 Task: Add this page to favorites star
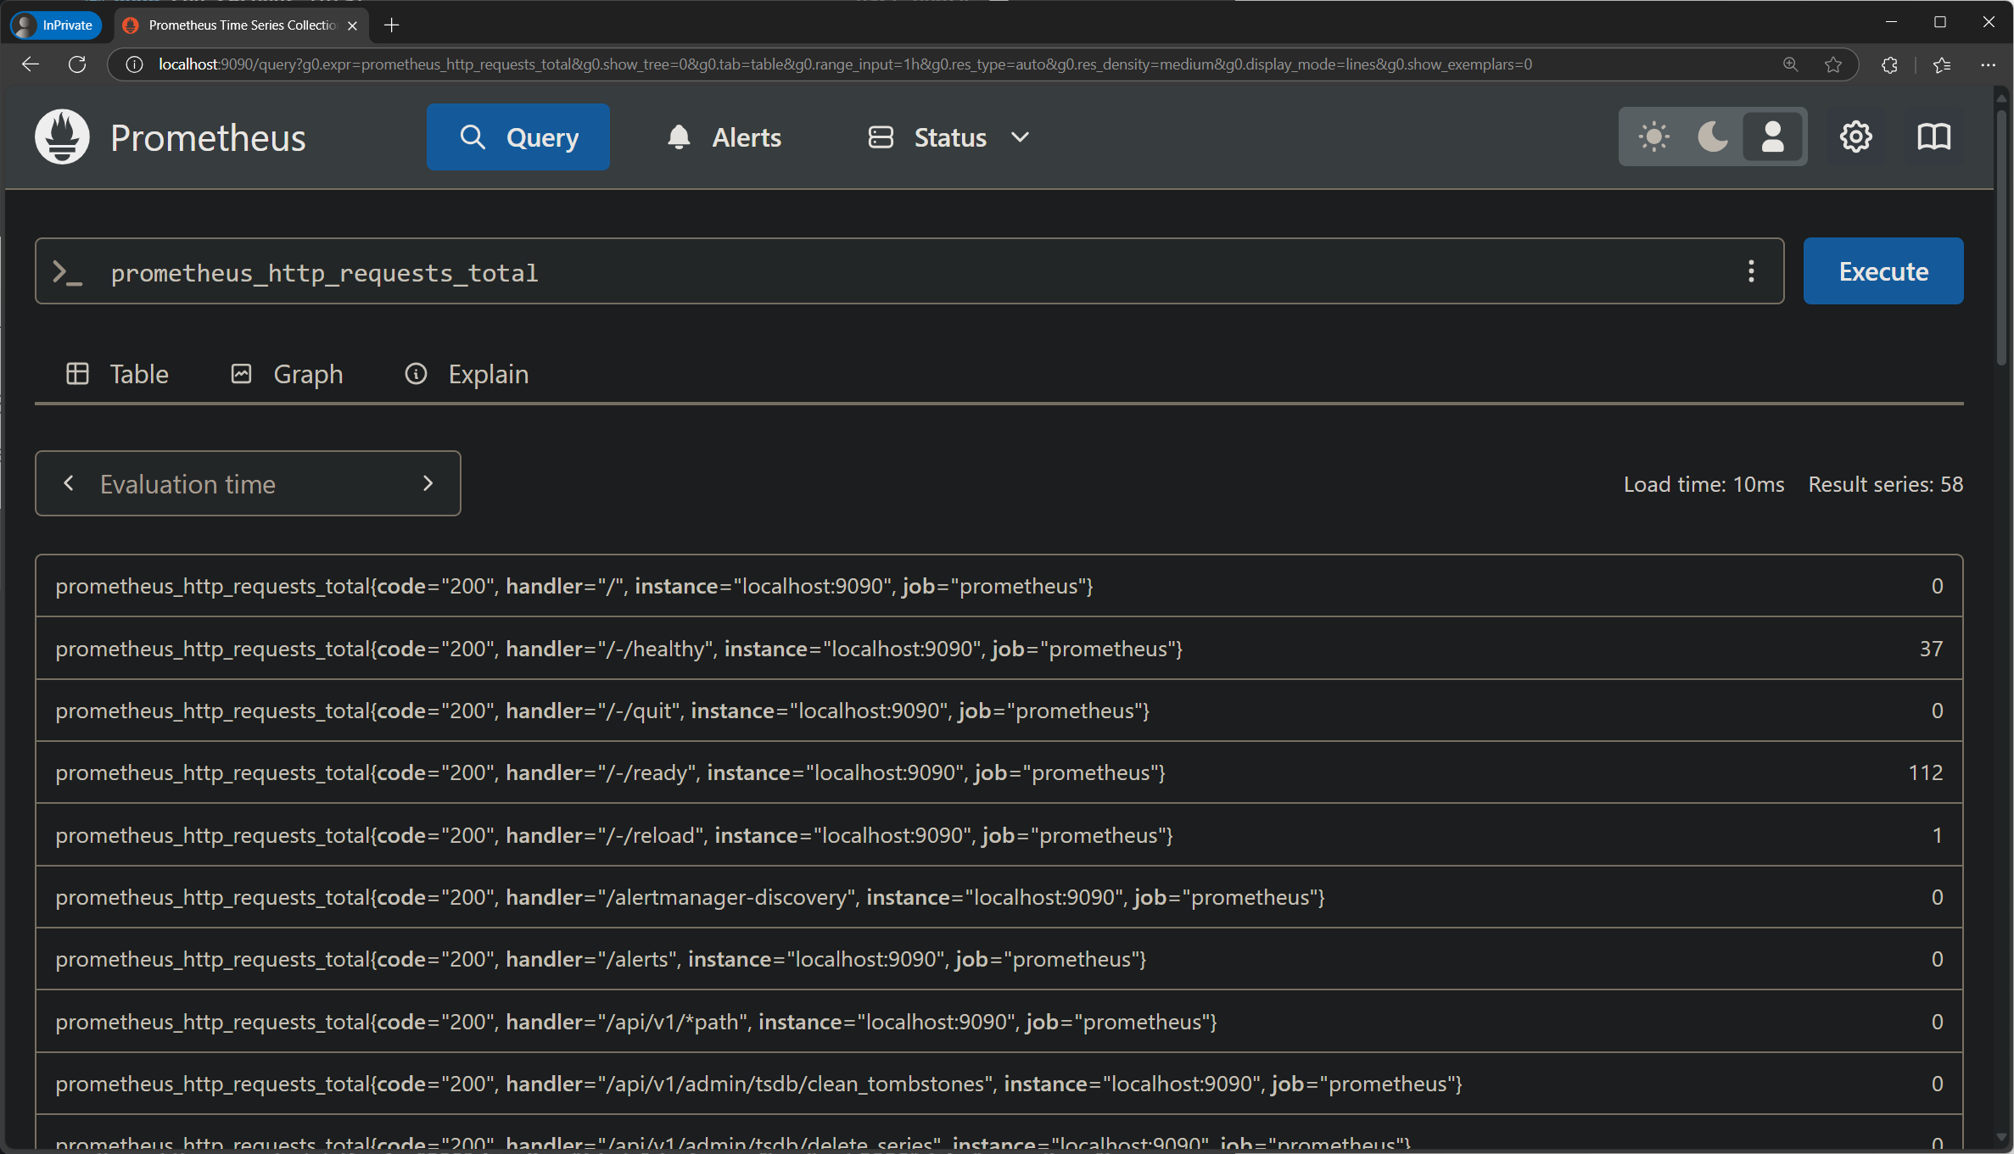1833,64
